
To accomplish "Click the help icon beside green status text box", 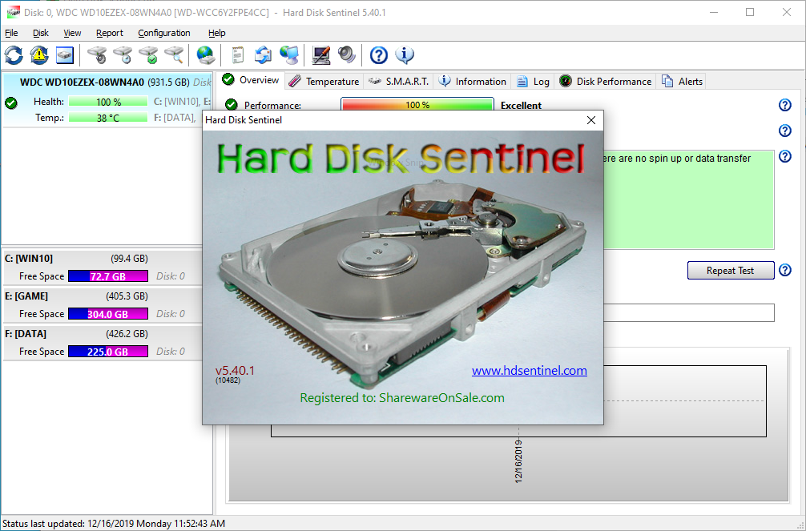I will tap(785, 156).
